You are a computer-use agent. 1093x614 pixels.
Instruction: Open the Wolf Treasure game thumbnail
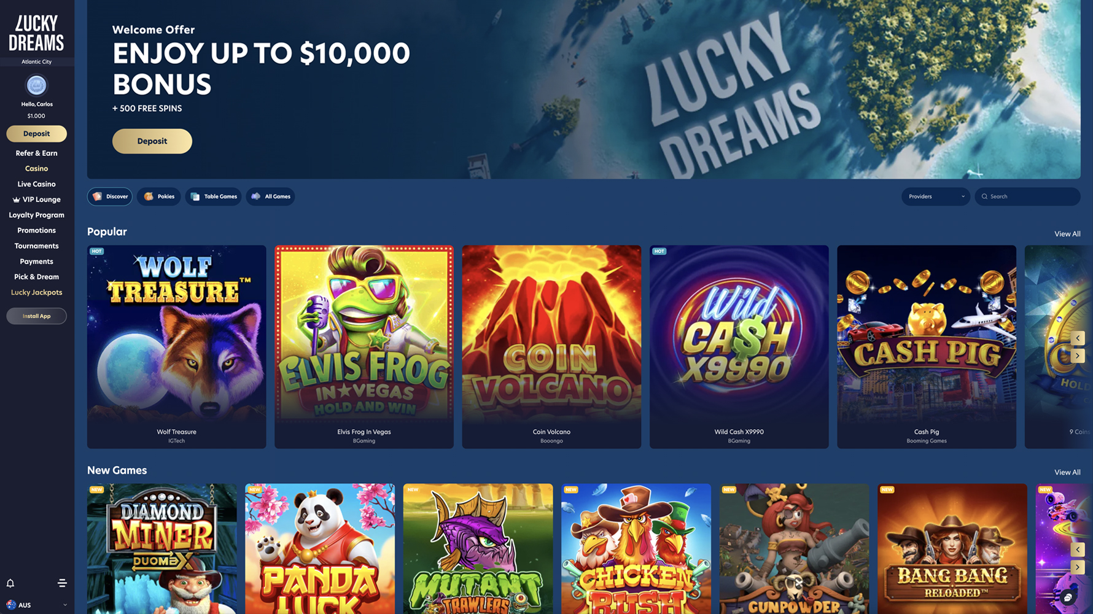coord(176,347)
